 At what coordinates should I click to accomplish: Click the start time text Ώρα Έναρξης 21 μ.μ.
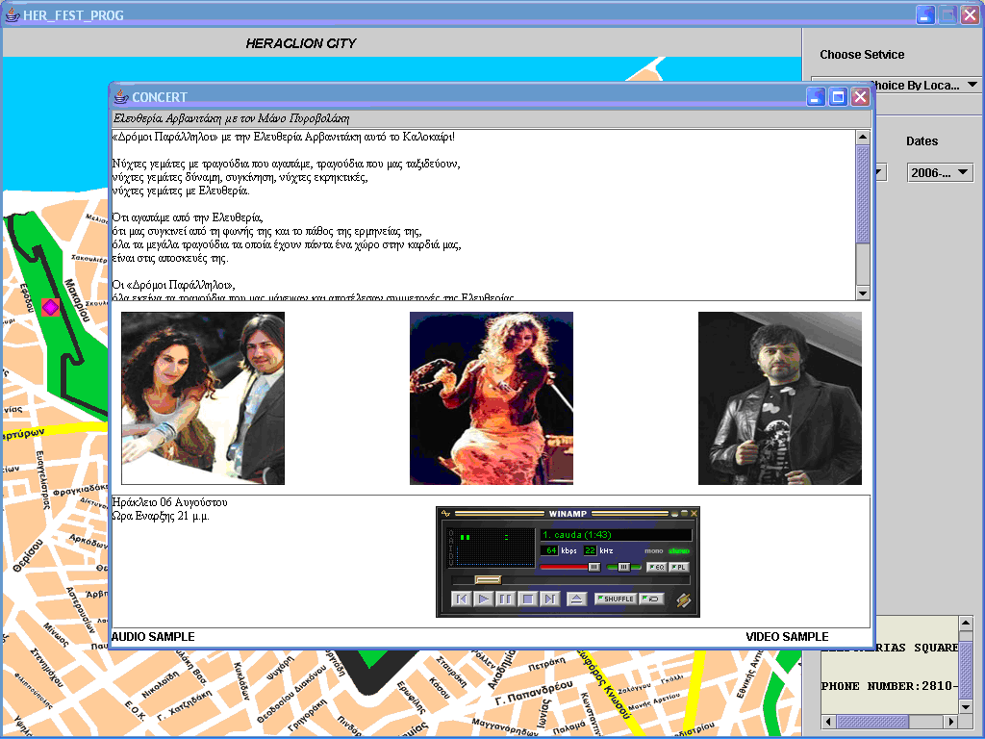(x=161, y=516)
